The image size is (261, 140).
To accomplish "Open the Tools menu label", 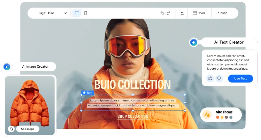I will 202,13.
